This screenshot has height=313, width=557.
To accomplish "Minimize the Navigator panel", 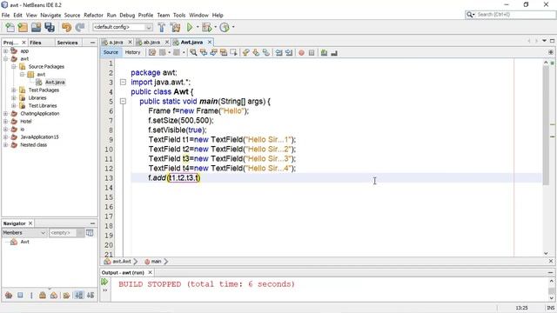I will point(92,223).
